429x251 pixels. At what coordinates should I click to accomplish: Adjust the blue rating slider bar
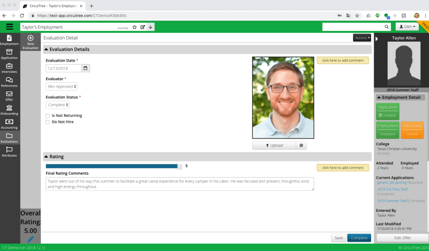pos(114,166)
